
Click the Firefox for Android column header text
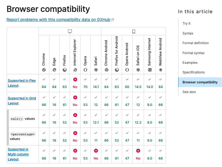pyautogui.click(x=116, y=51)
